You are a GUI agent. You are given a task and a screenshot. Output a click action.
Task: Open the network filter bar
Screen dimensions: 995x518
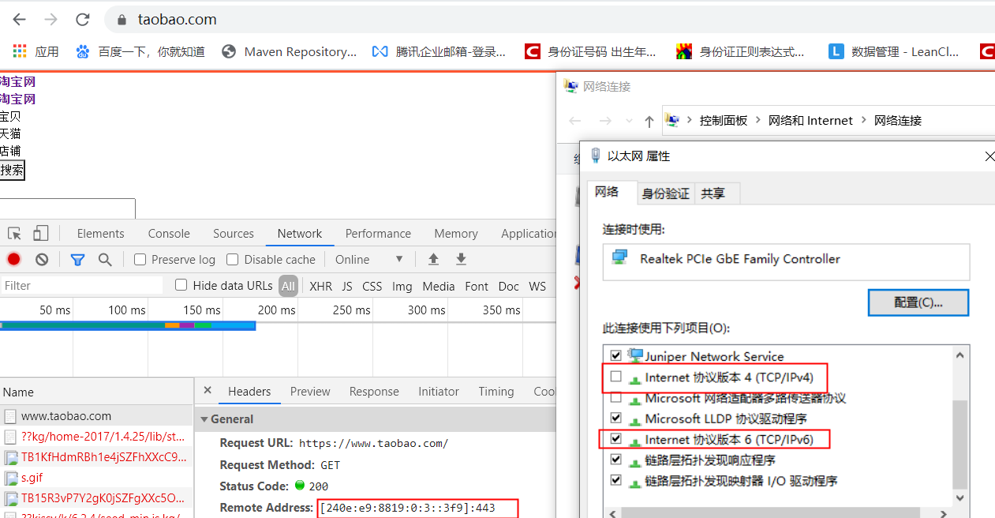coord(77,259)
